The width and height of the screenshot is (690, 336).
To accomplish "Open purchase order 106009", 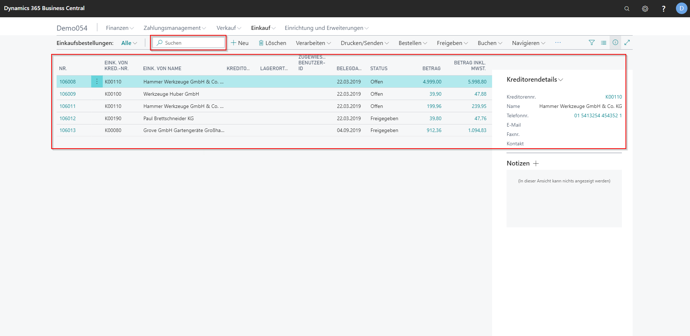I will (x=67, y=94).
